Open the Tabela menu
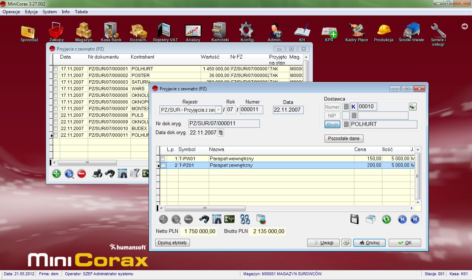 (81, 12)
